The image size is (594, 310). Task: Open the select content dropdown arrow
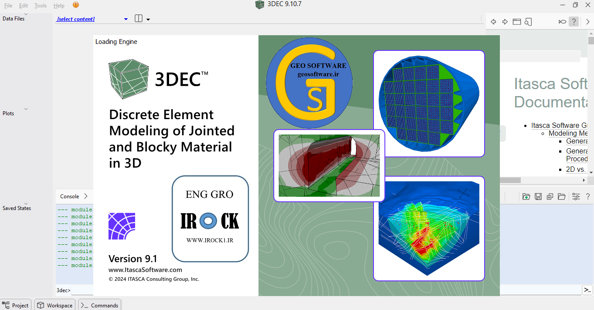coord(126,19)
